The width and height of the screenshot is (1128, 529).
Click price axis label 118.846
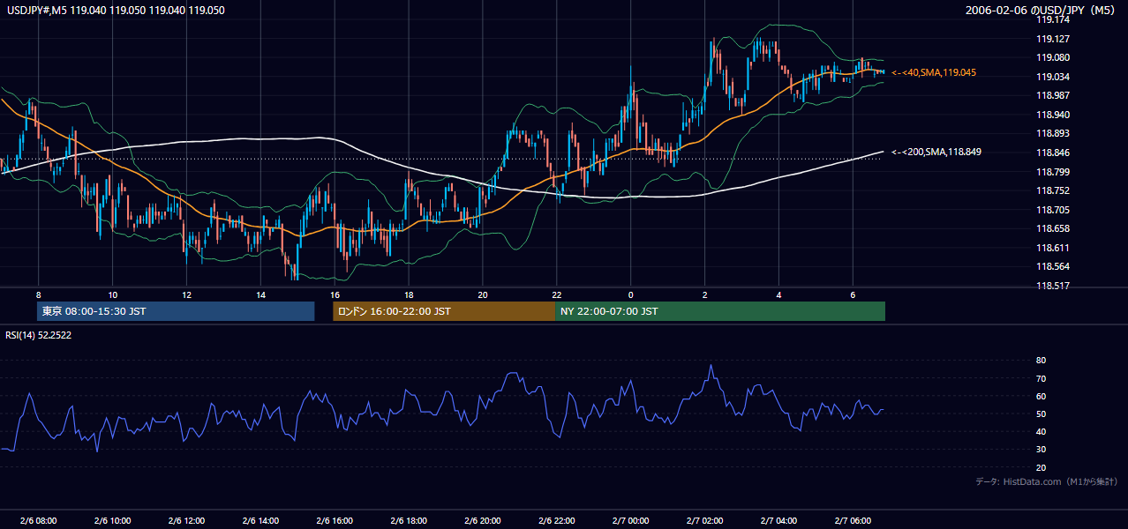[x=1053, y=153]
